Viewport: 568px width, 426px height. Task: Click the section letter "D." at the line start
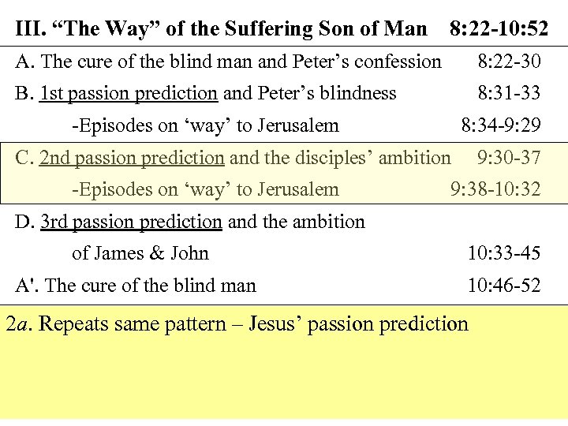click(24, 222)
